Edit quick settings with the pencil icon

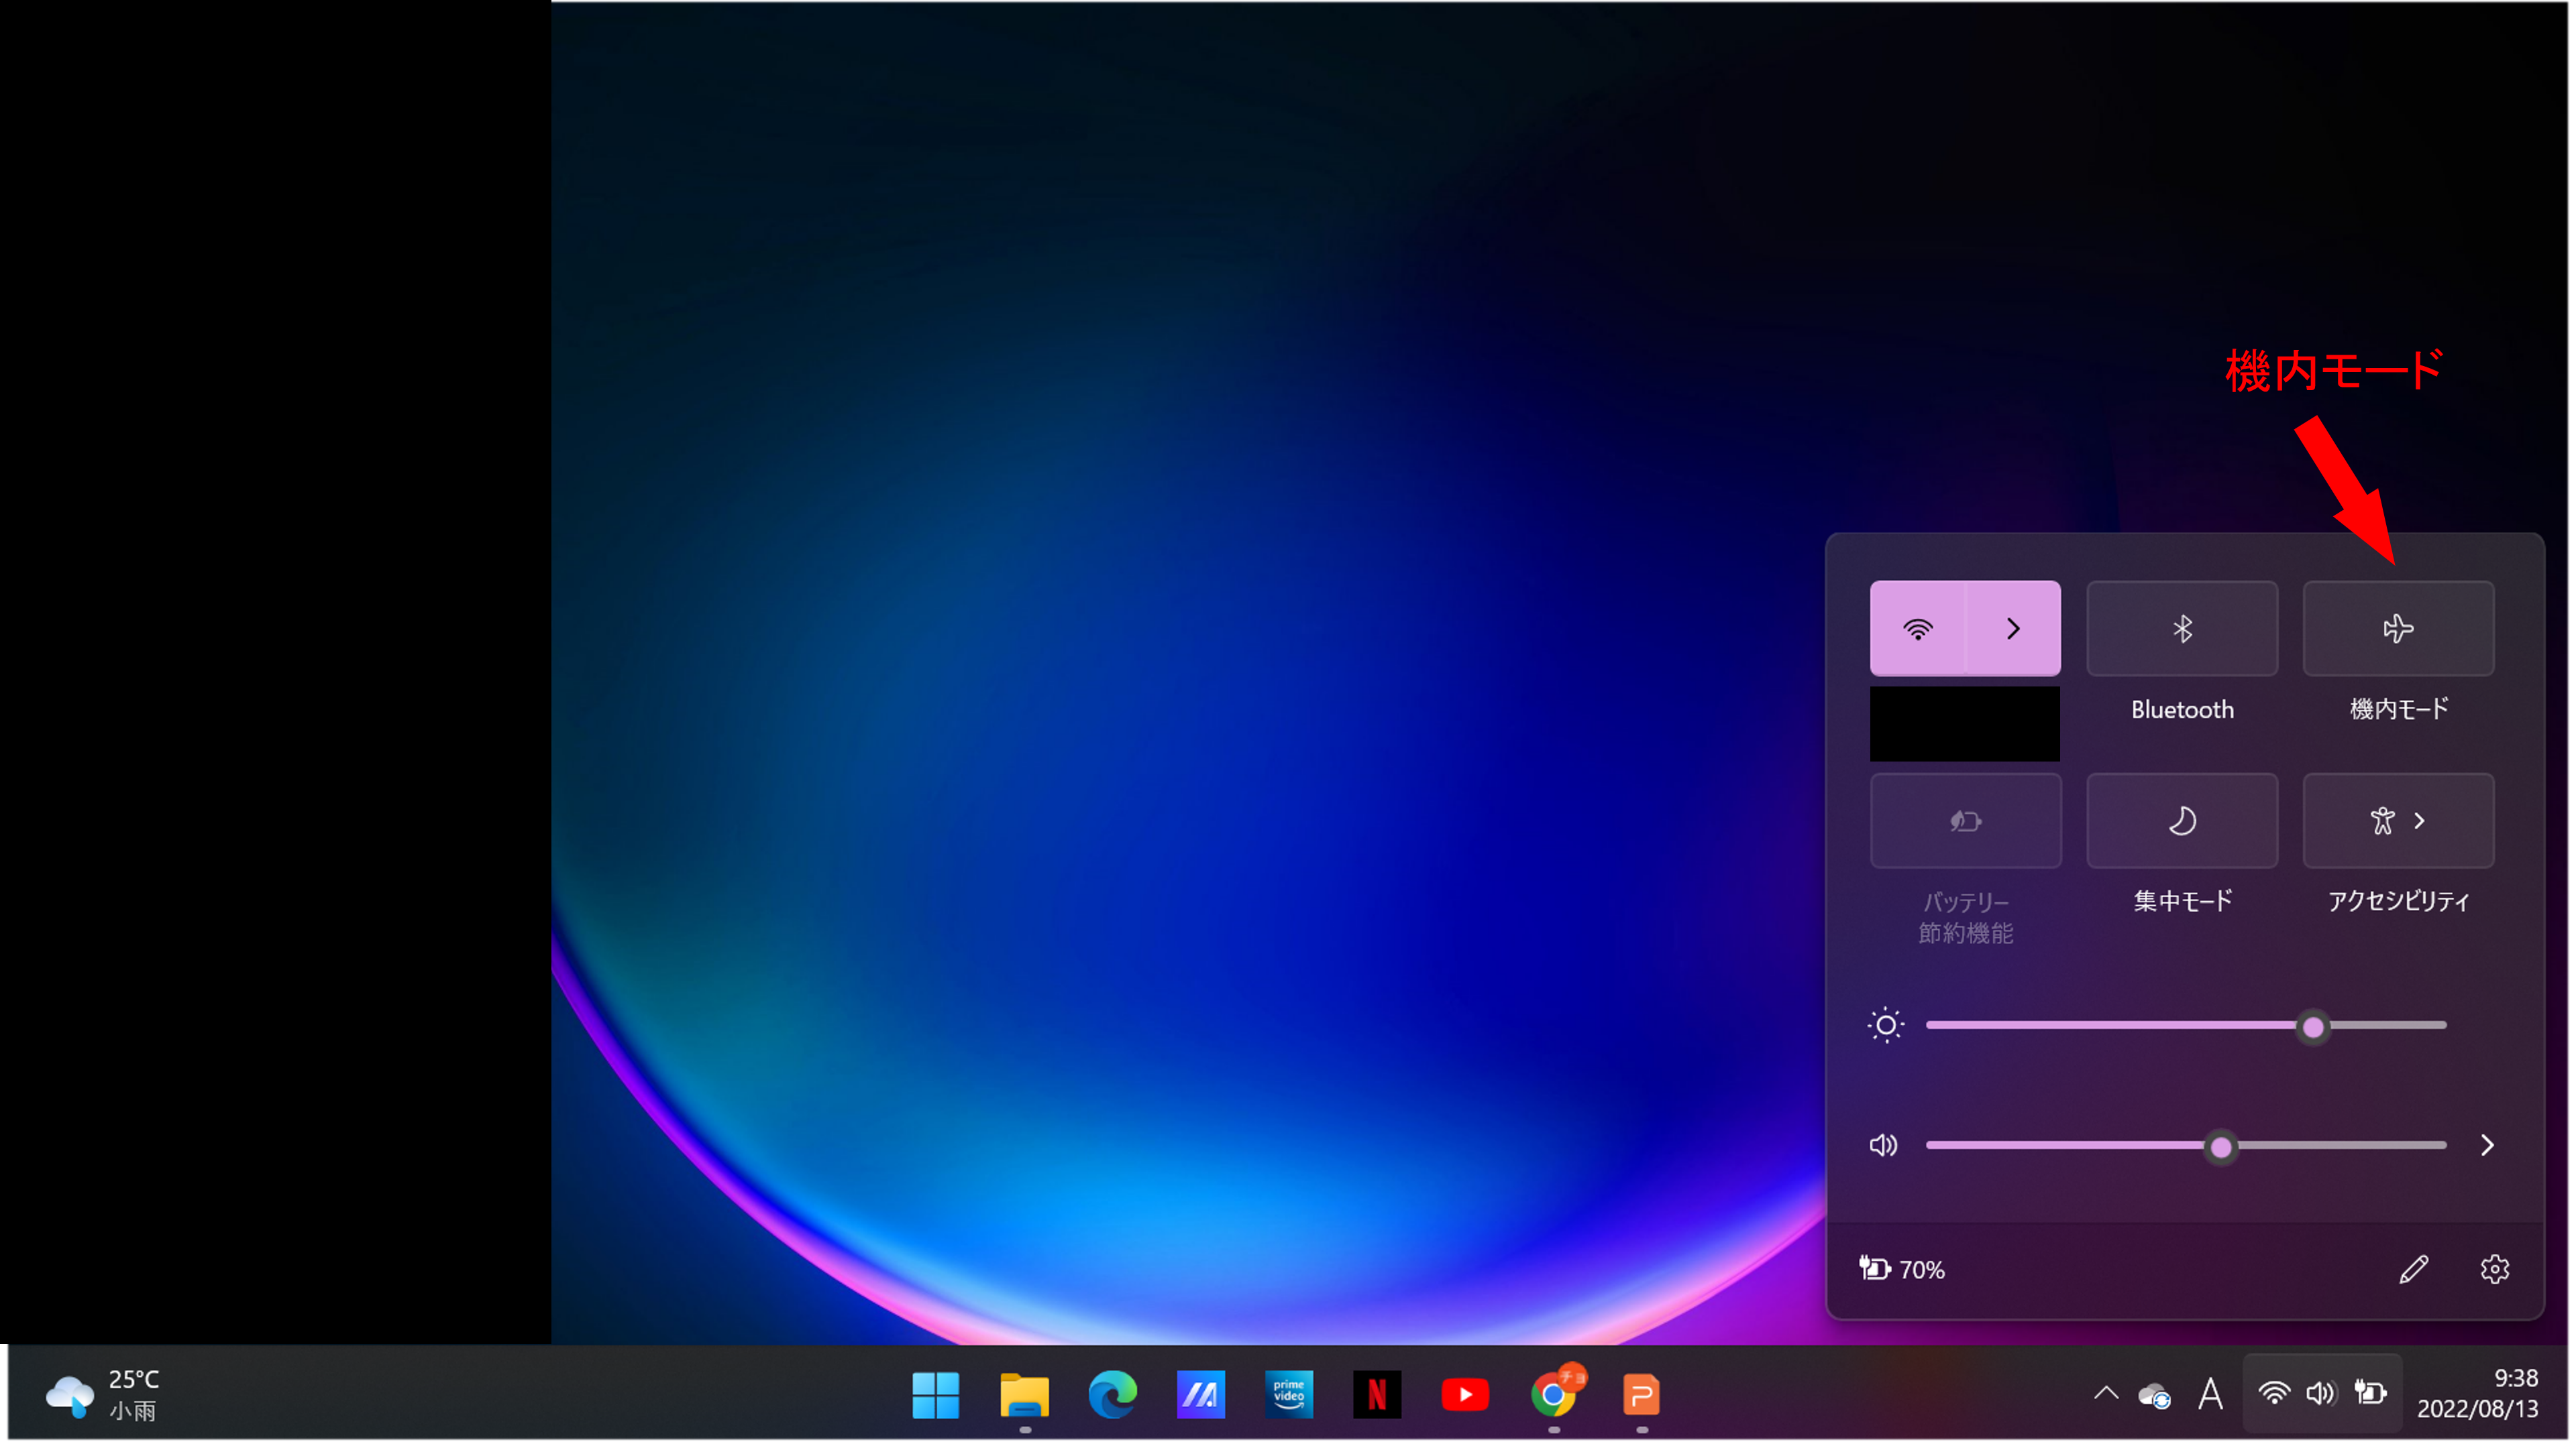tap(2413, 1269)
